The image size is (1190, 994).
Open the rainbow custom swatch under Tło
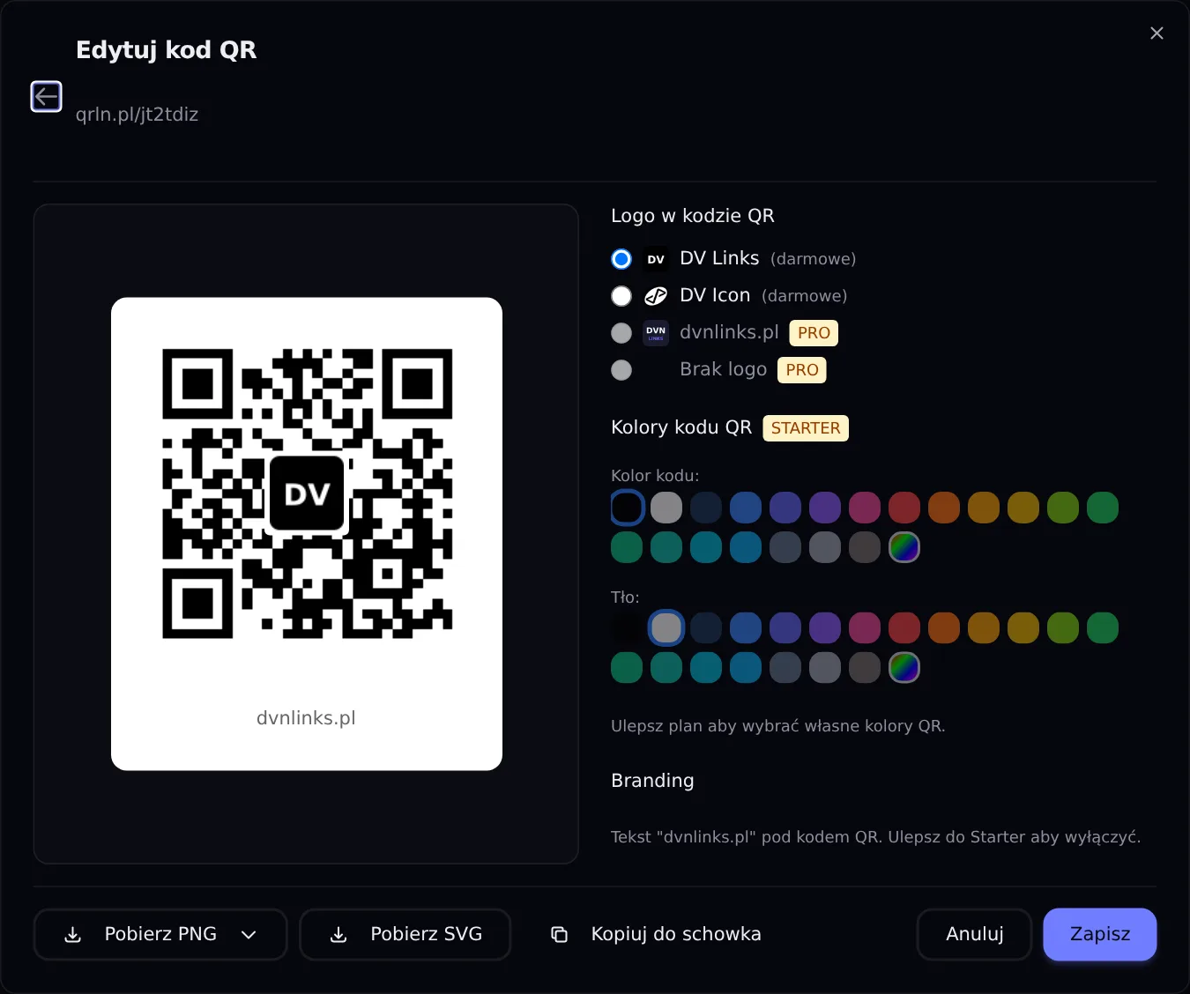[904, 668]
